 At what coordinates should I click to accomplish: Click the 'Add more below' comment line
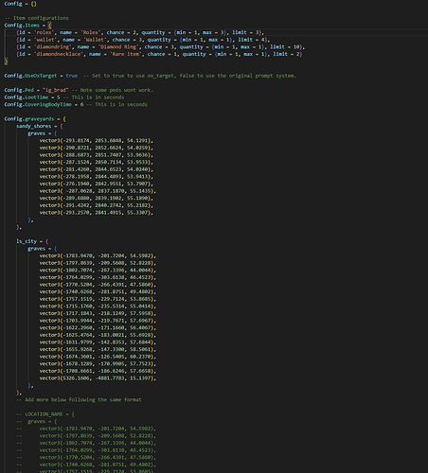click(x=79, y=399)
